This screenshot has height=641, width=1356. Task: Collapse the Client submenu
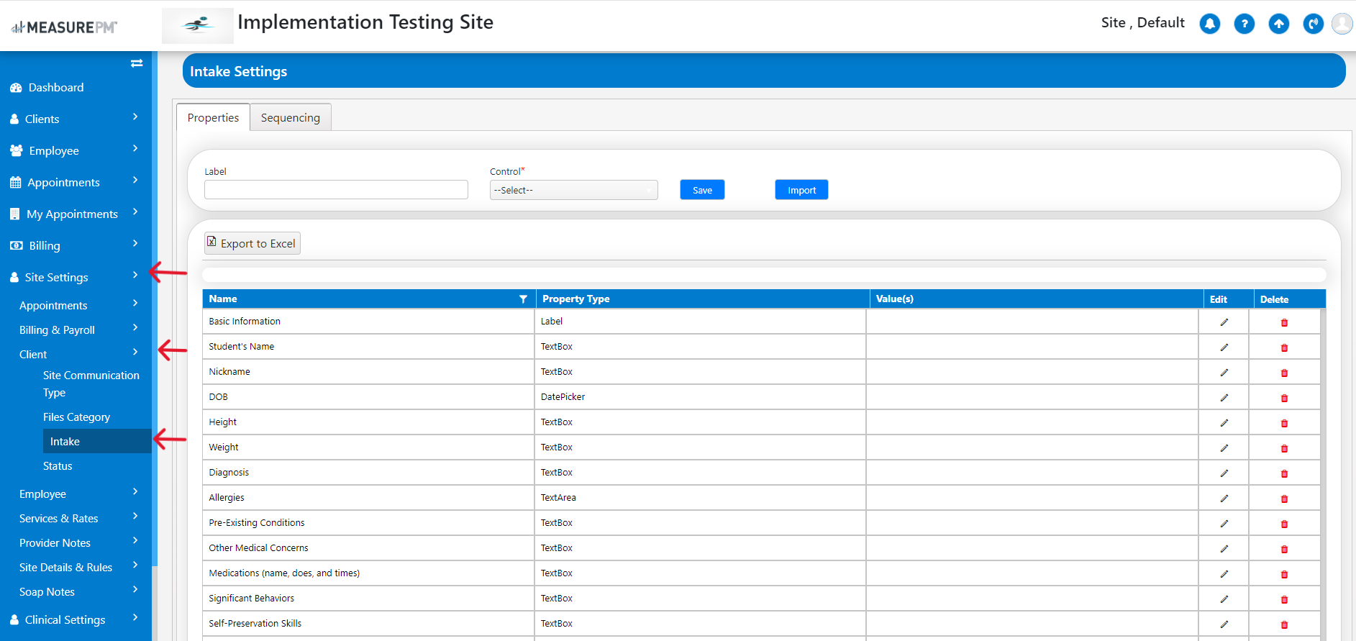pos(76,354)
